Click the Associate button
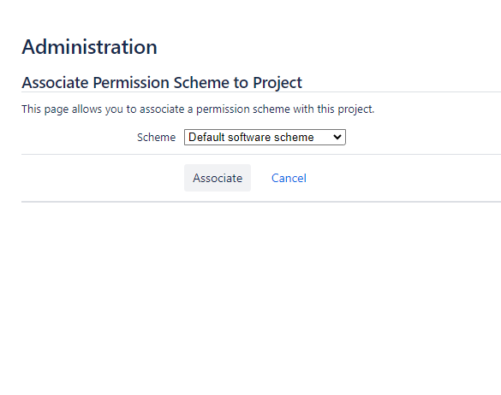 pos(218,178)
